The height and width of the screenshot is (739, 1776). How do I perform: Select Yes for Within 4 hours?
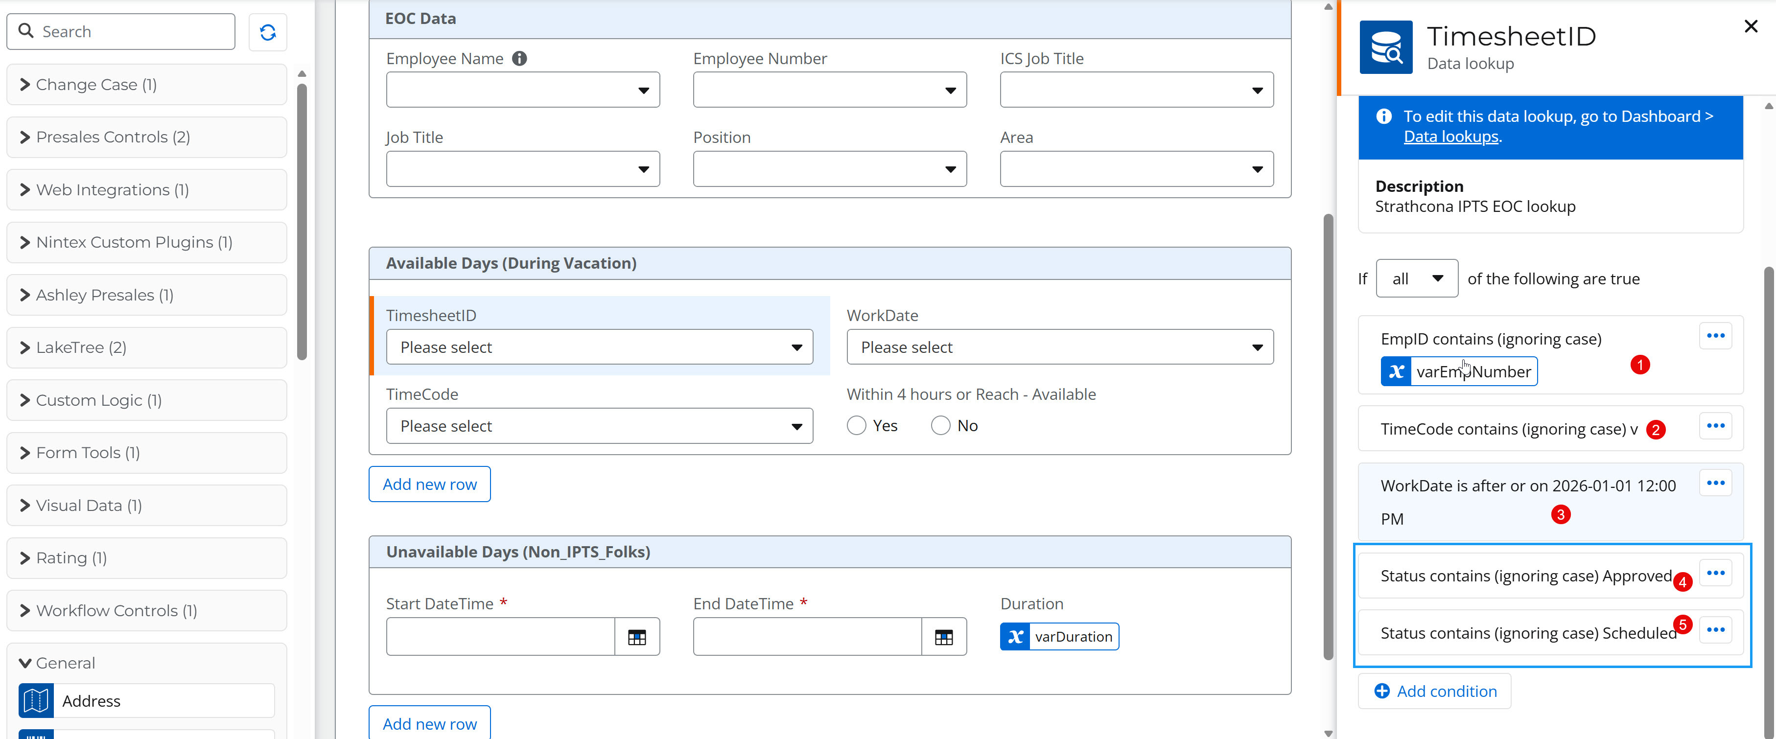pos(856,425)
